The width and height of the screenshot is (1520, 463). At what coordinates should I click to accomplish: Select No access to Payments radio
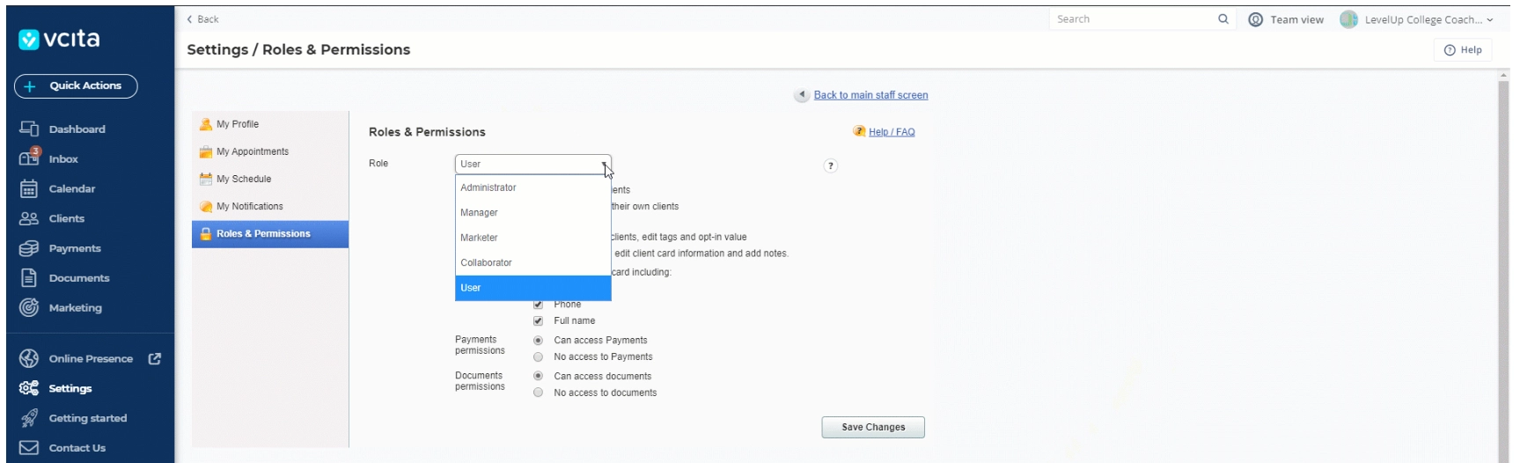(x=538, y=357)
